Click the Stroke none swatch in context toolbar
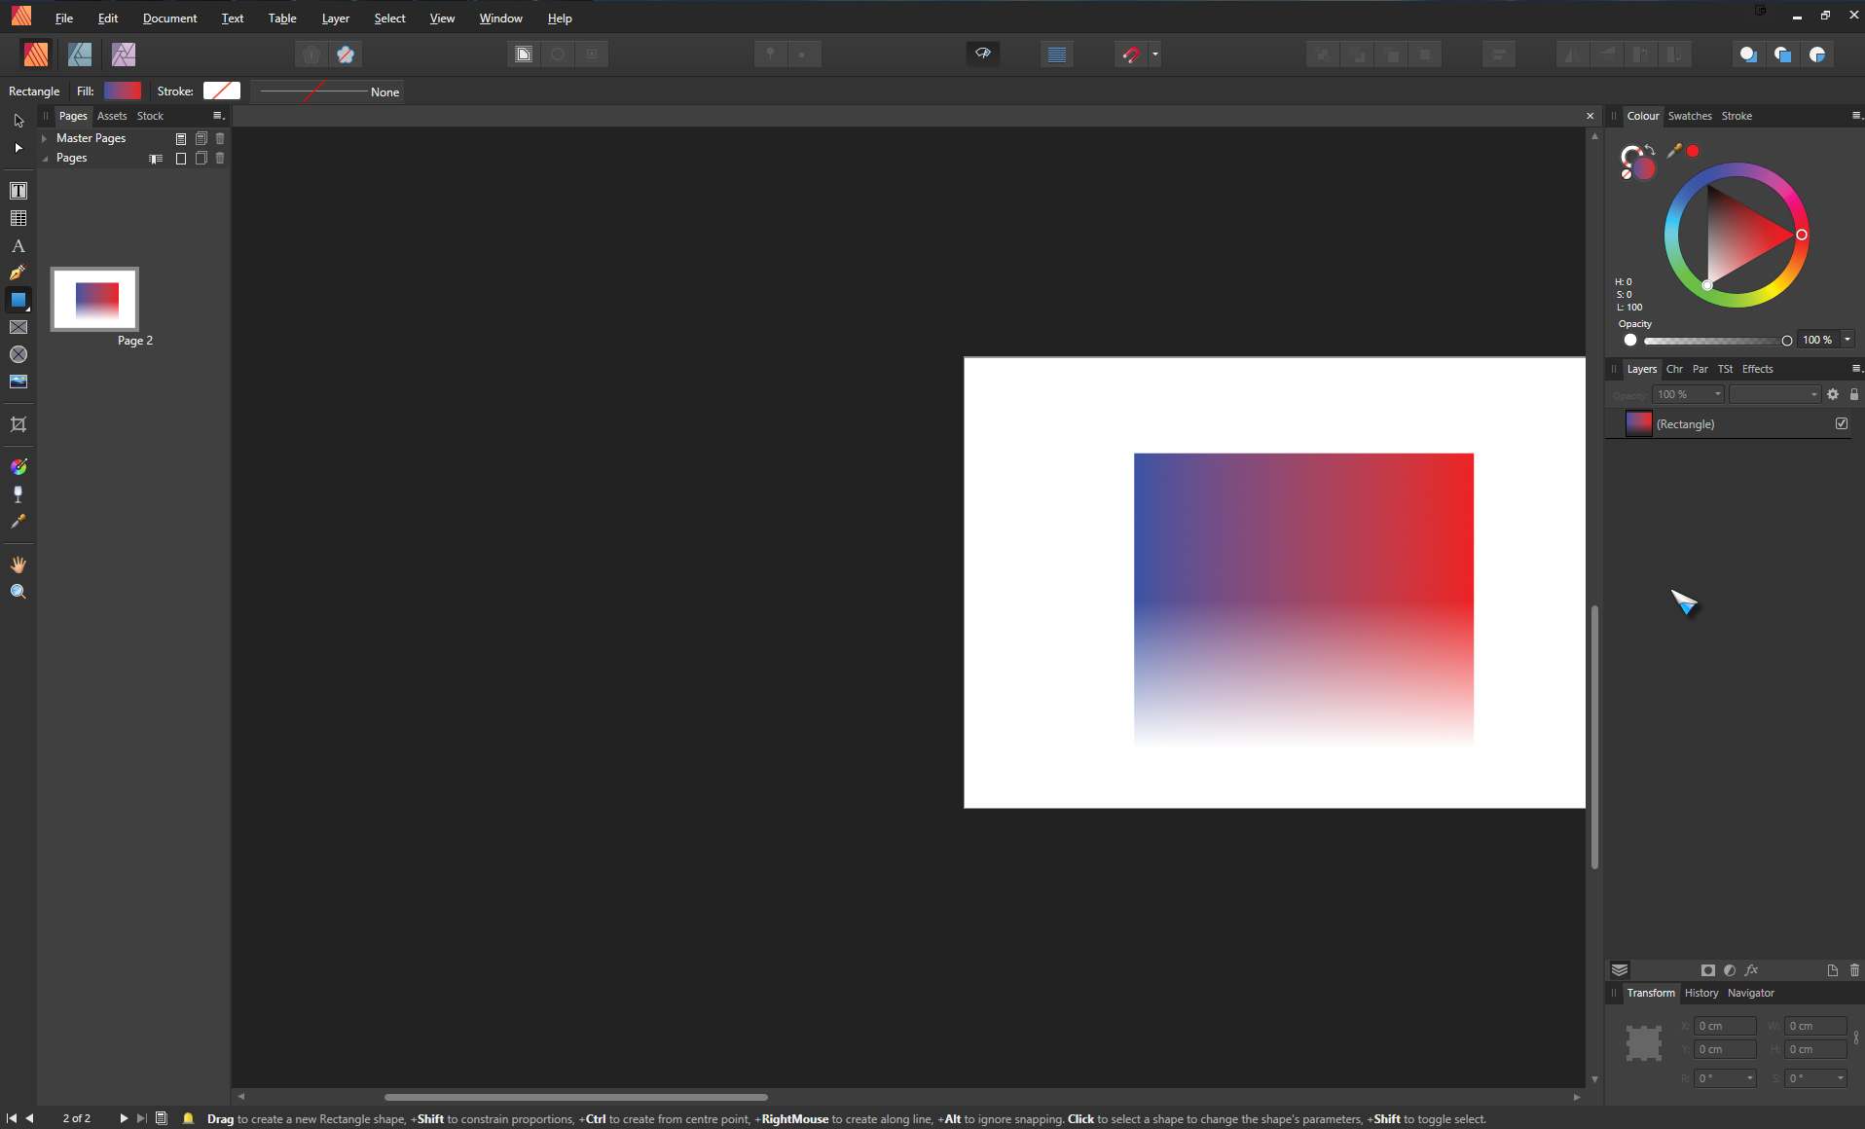 coord(222,91)
